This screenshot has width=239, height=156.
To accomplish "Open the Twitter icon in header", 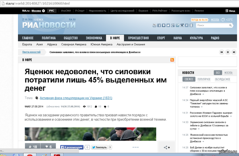I will pos(168,25).
